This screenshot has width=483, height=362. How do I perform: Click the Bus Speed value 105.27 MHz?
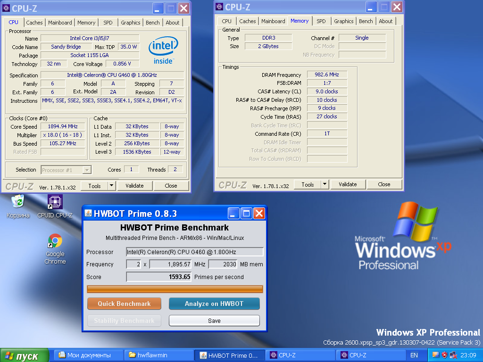(x=63, y=143)
